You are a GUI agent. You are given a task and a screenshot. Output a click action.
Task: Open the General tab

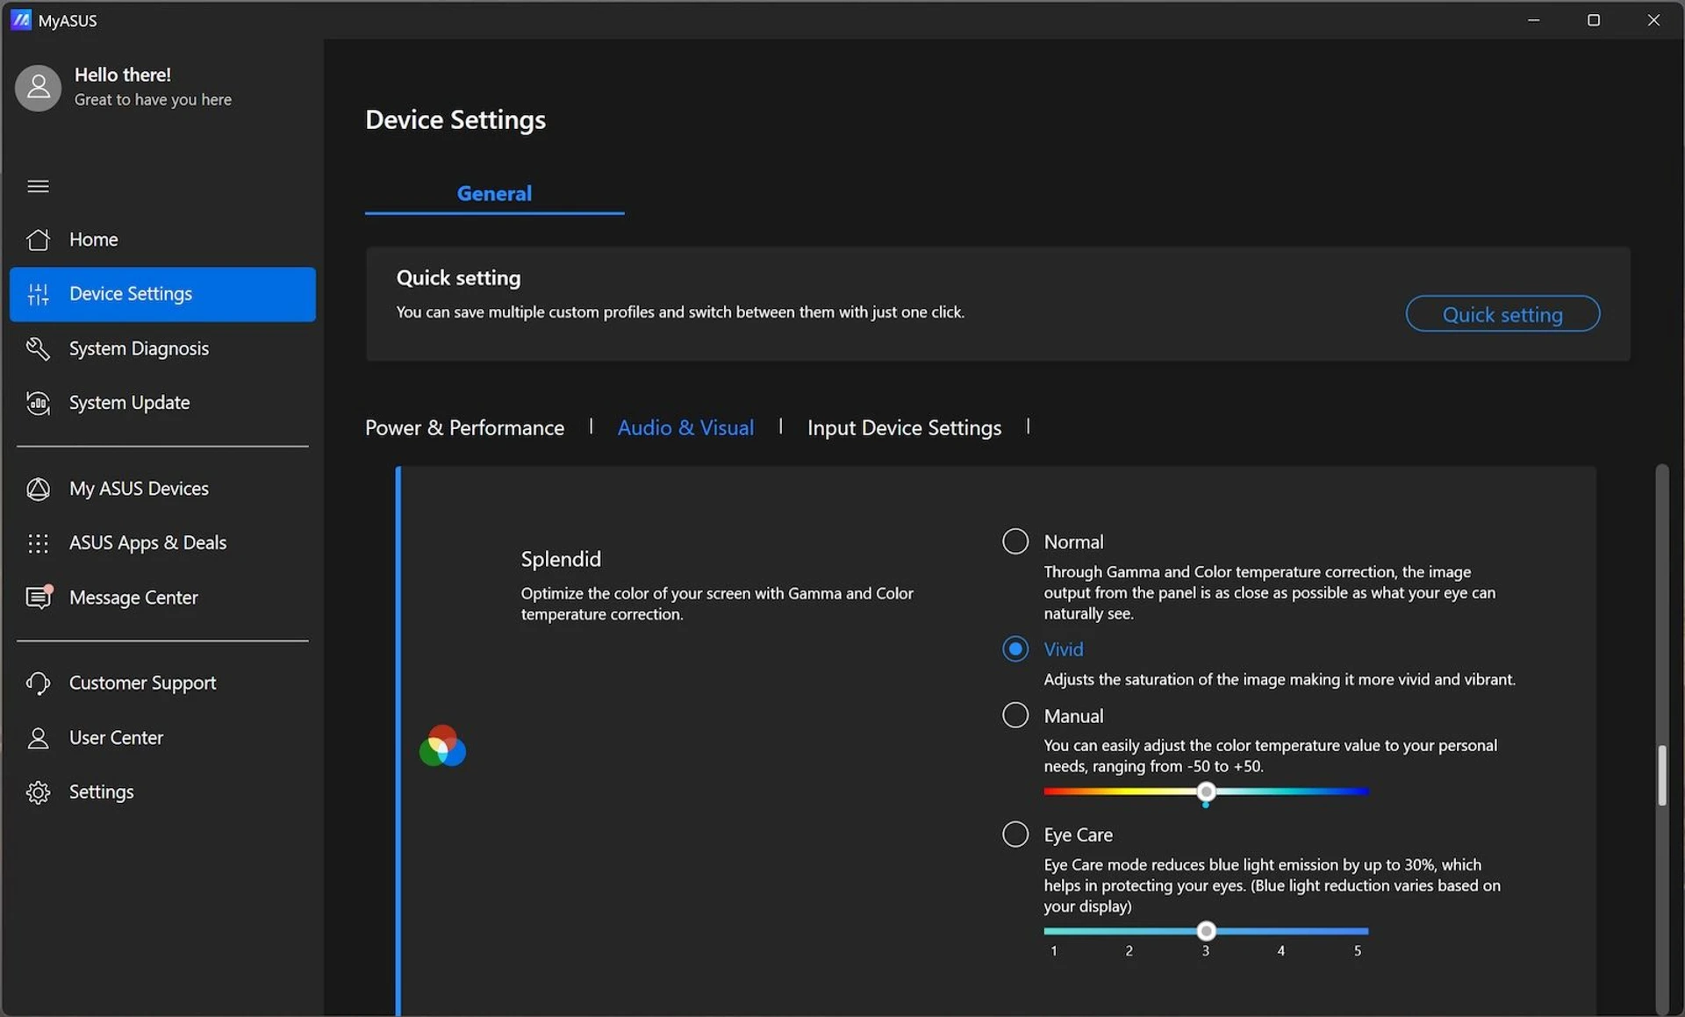(494, 193)
